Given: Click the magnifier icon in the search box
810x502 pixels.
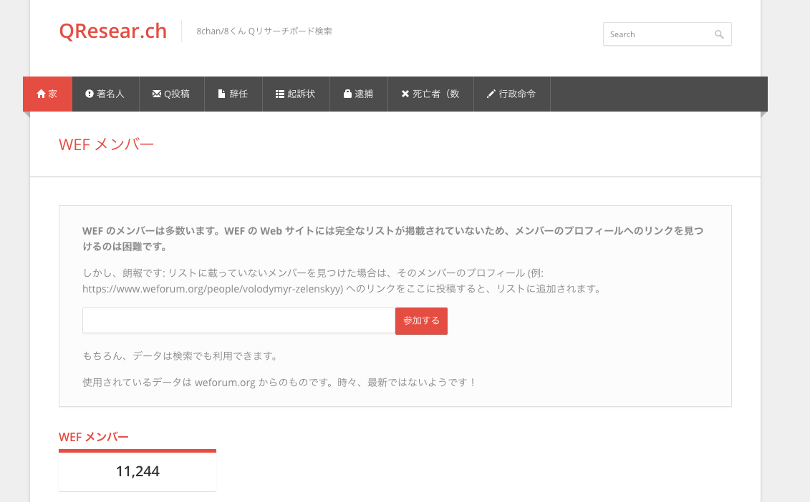Looking at the screenshot, I should coord(718,34).
